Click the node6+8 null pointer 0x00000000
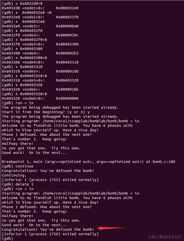184x241 pixels. point(67,98)
